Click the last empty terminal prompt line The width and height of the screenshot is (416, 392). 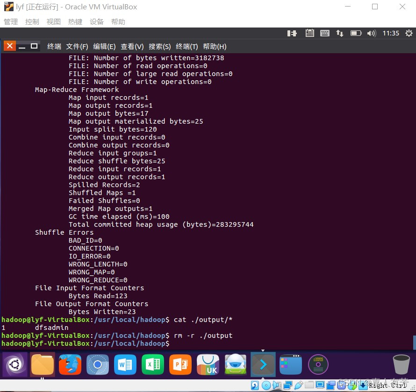(x=86, y=343)
